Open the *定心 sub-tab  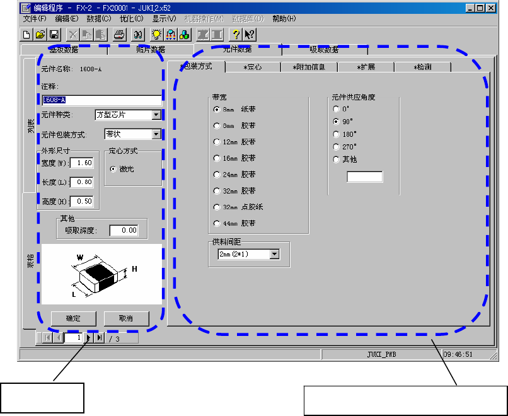253,67
